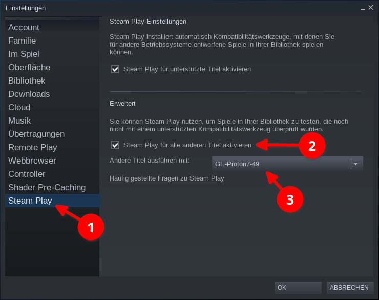
Task: Switch to Cloud settings
Action: pos(19,107)
